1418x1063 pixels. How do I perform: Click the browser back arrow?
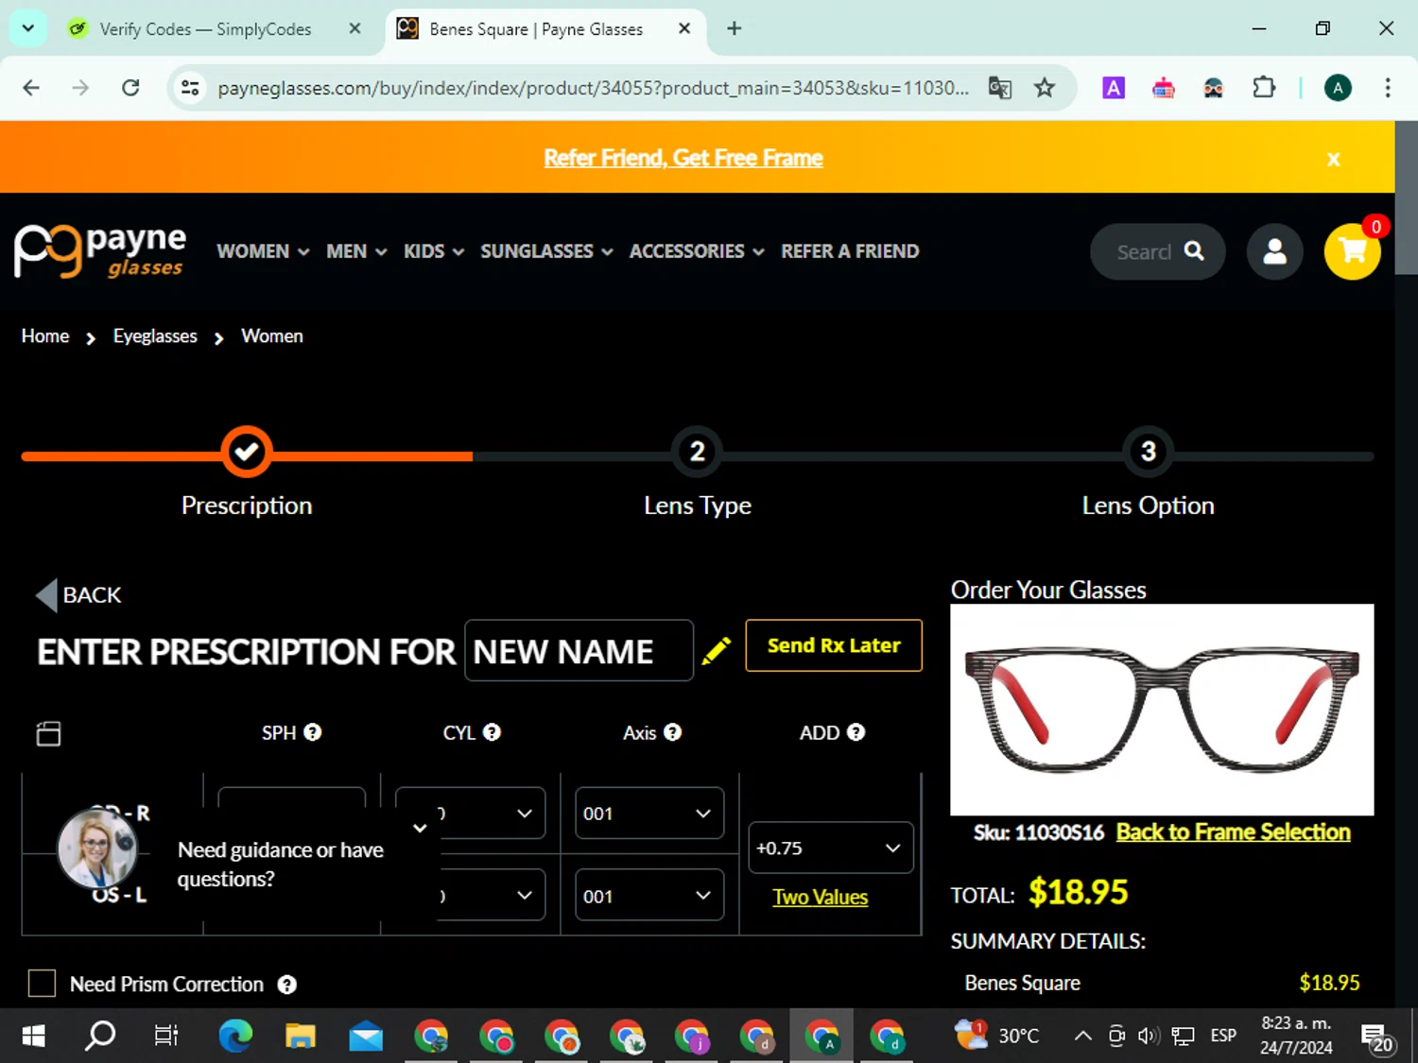(31, 88)
